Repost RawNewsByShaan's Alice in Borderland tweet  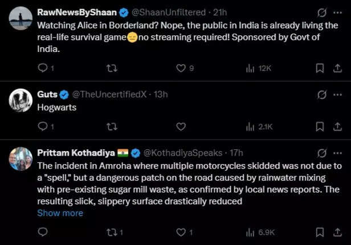click(x=112, y=68)
